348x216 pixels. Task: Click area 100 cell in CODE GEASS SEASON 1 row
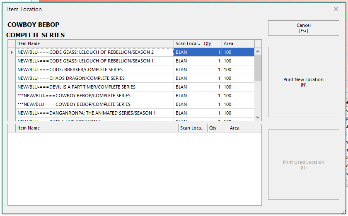coord(238,61)
